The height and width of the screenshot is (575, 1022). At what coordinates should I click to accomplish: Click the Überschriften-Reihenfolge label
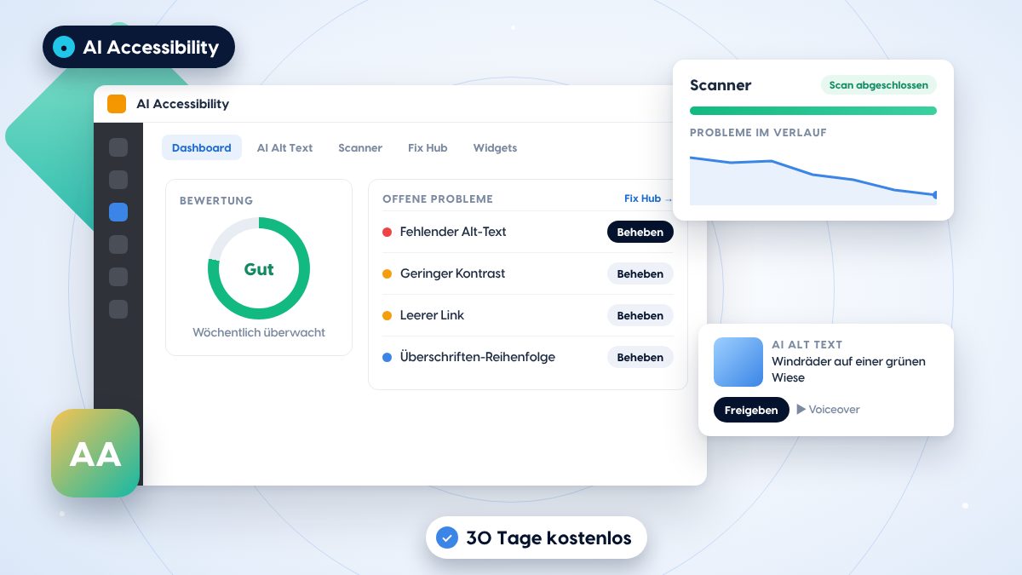478,357
